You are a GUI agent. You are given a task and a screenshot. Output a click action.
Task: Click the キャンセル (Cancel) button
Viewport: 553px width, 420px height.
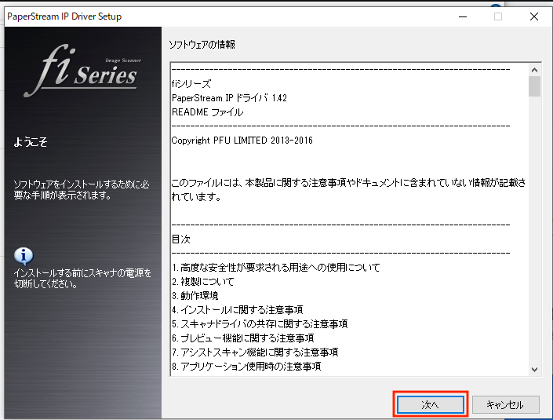pos(505,404)
